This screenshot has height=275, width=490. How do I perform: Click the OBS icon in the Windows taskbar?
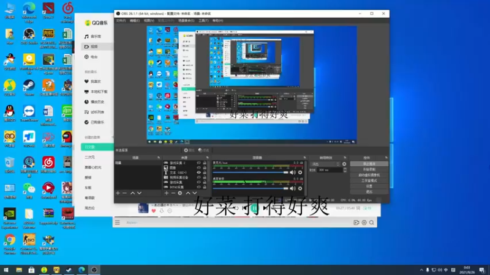click(94, 269)
